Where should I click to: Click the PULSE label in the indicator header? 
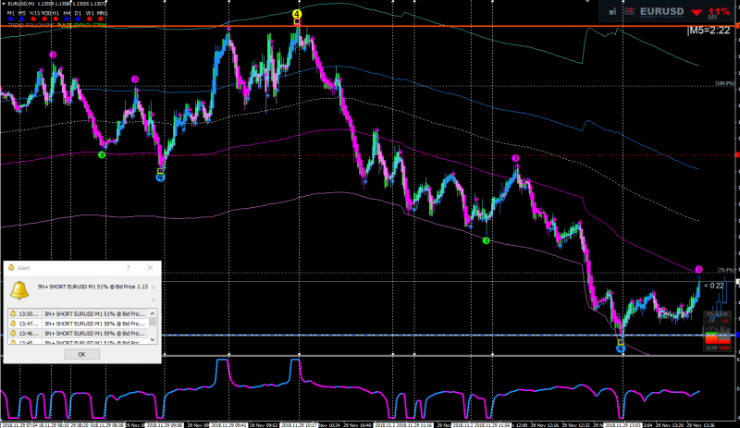[65, 26]
